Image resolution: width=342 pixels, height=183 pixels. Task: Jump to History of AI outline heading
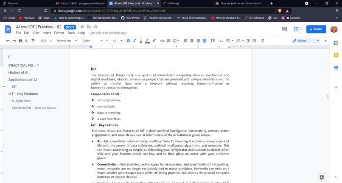pyautogui.click(x=18, y=72)
